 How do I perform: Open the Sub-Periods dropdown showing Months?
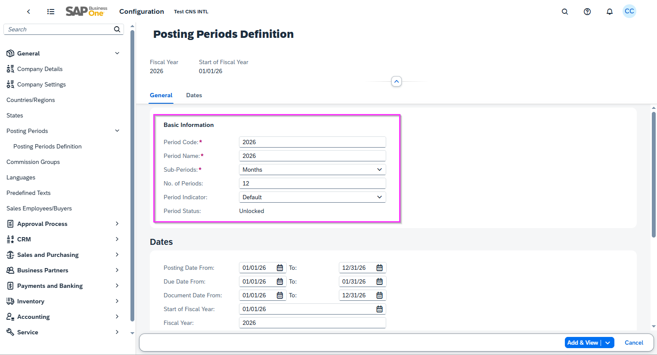coord(379,169)
